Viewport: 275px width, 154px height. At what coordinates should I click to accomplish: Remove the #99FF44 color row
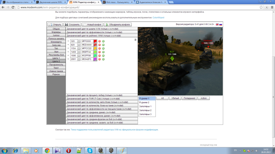[x=100, y=52]
